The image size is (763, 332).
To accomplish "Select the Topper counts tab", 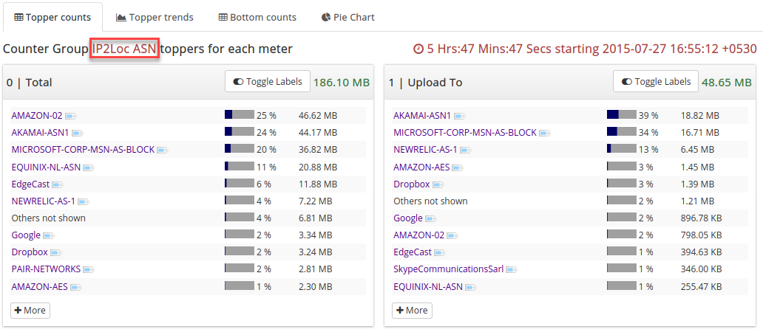I will tap(52, 18).
